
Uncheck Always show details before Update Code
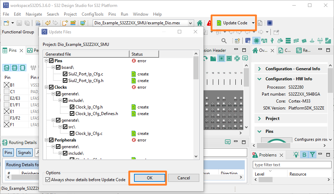tap(48, 180)
